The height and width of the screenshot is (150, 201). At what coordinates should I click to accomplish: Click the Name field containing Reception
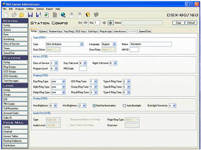point(151,44)
